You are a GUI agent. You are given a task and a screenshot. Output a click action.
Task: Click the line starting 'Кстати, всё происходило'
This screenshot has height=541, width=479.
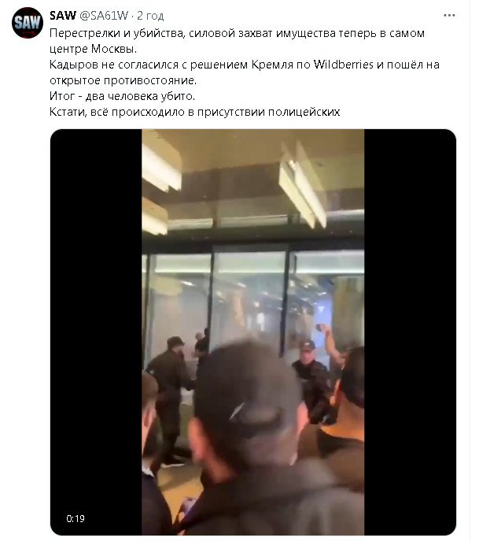pyautogui.click(x=195, y=112)
